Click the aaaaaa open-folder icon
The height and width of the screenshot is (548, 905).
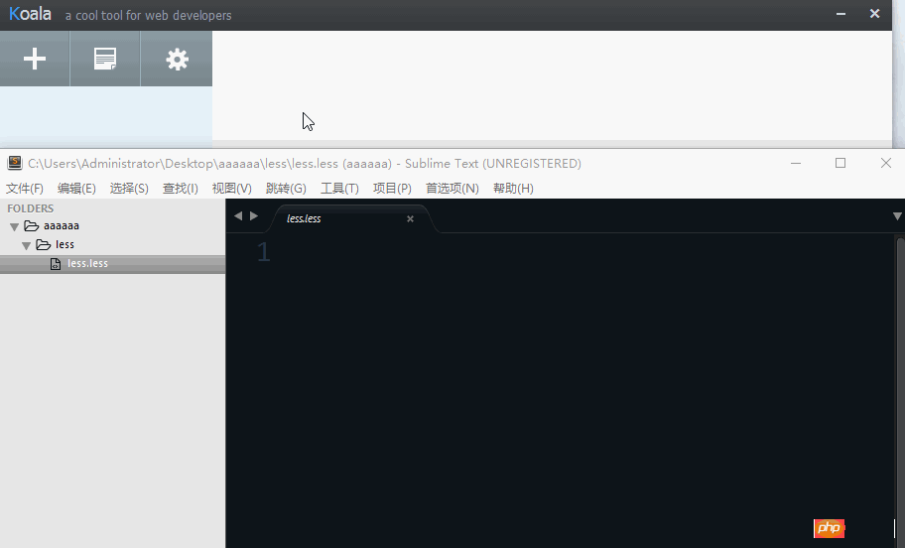pyautogui.click(x=32, y=225)
